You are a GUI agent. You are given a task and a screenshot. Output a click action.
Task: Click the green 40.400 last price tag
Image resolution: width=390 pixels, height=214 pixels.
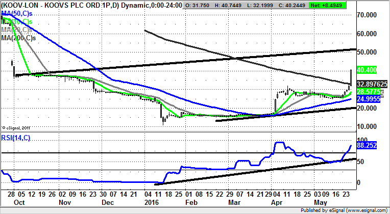[368, 70]
